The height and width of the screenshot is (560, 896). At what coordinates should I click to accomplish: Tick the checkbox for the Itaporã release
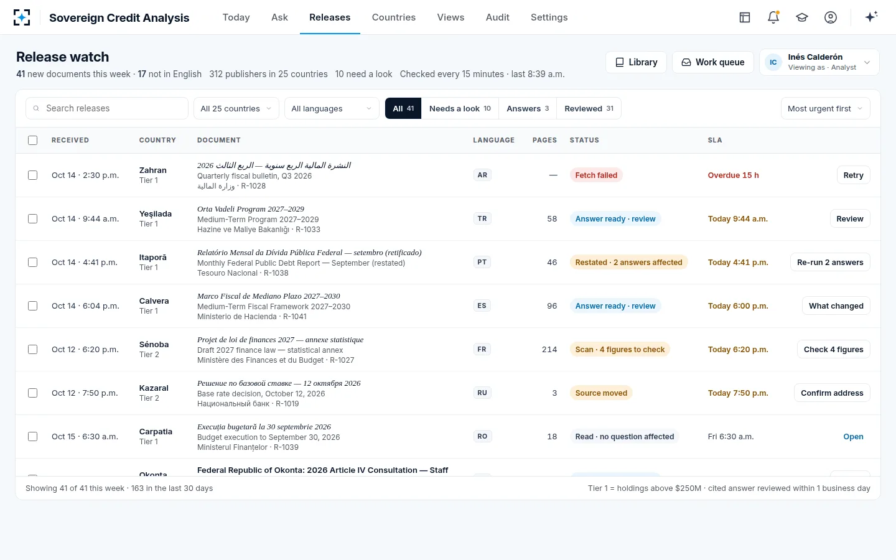pyautogui.click(x=33, y=262)
